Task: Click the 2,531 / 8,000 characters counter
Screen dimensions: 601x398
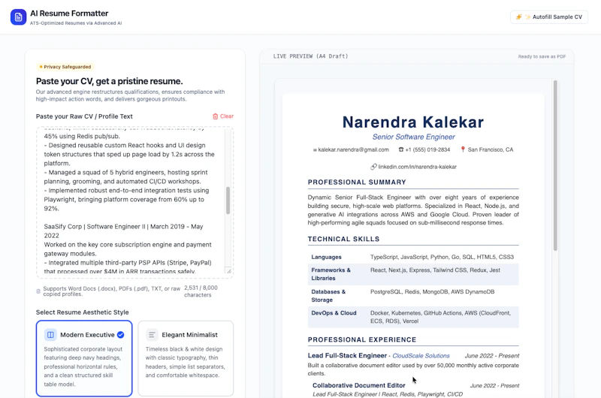Action: click(x=201, y=291)
